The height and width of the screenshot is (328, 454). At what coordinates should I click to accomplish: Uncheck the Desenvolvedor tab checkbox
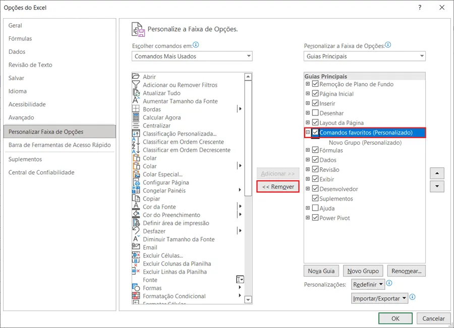click(x=315, y=188)
